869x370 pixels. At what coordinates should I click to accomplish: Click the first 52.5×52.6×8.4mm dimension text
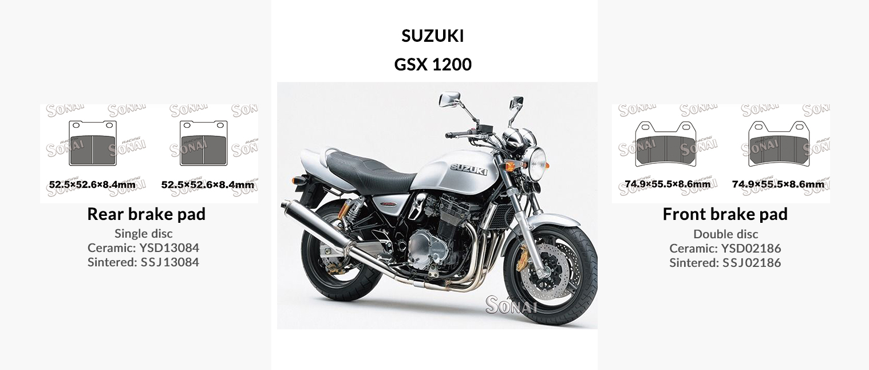tap(92, 184)
